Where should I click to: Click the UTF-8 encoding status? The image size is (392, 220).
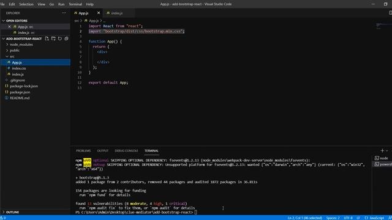click(348, 218)
